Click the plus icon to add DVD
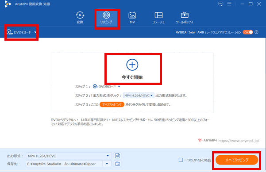 pyautogui.click(x=132, y=65)
